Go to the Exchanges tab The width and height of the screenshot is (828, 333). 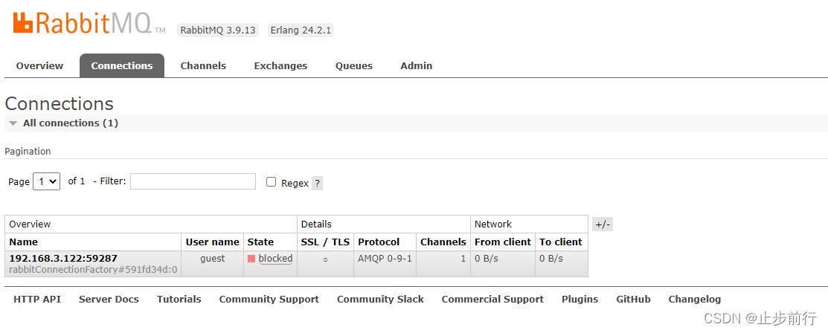click(x=280, y=66)
